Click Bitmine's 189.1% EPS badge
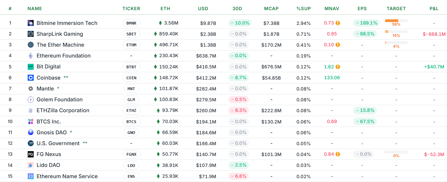The width and height of the screenshot is (447, 182). point(366,23)
